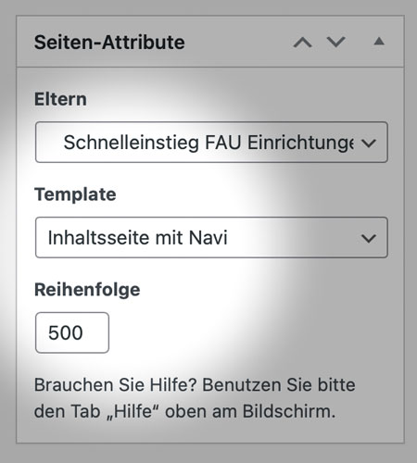Click the chevron arrow in the Template select
The width and height of the screenshot is (417, 463).
(x=369, y=238)
